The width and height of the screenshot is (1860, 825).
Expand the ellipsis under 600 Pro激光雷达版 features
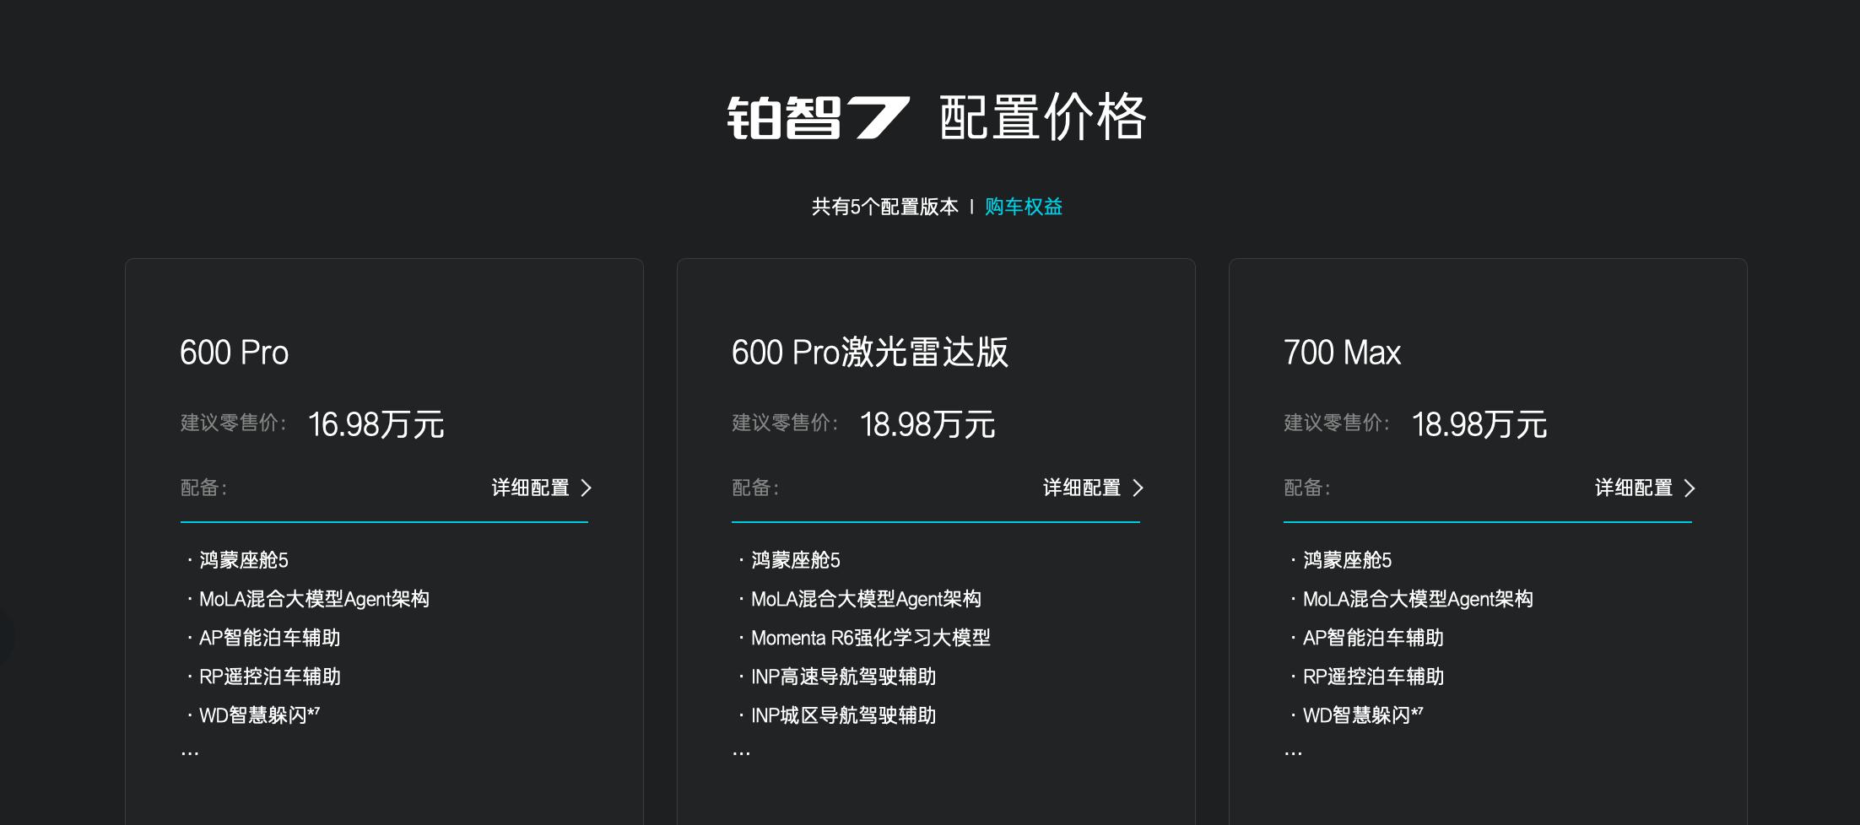741,752
